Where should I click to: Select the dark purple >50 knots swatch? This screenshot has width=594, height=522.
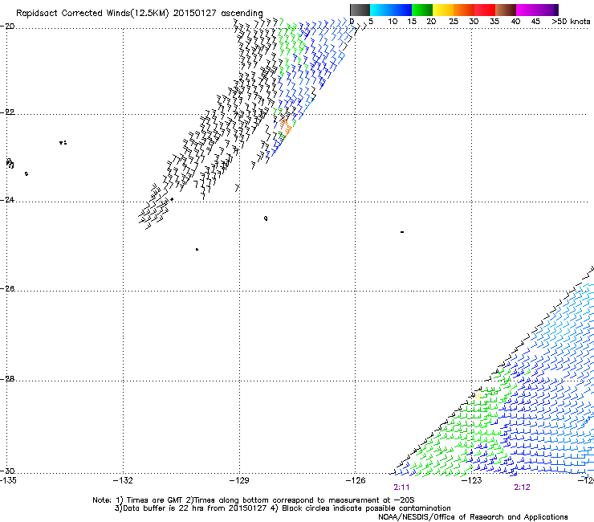pos(556,10)
